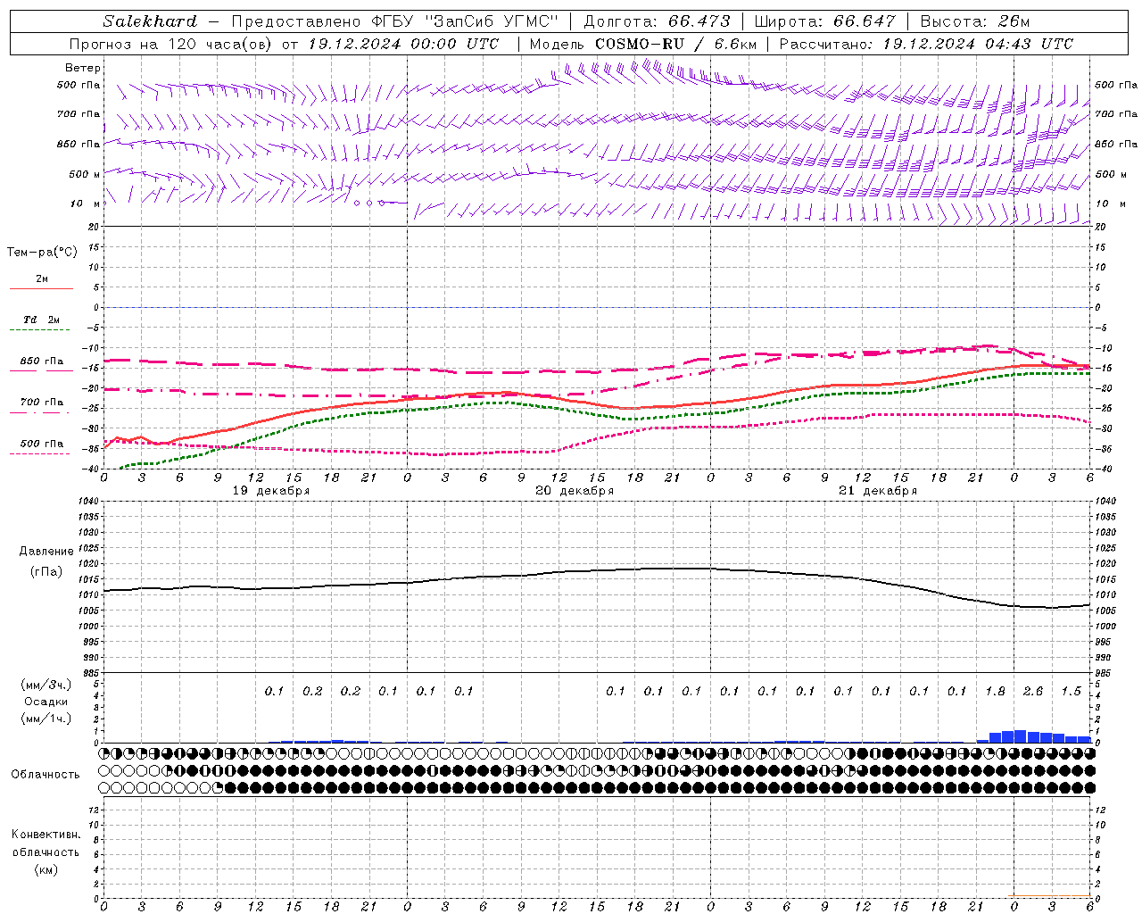This screenshot has height=914, width=1142.
Task: Select the 2.6 precipitation value
Action: 1033,691
